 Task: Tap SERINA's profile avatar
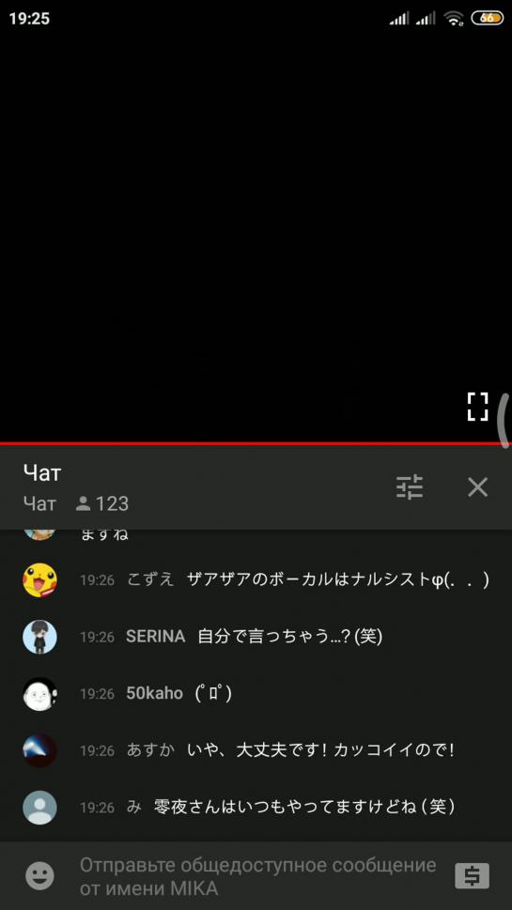point(39,637)
